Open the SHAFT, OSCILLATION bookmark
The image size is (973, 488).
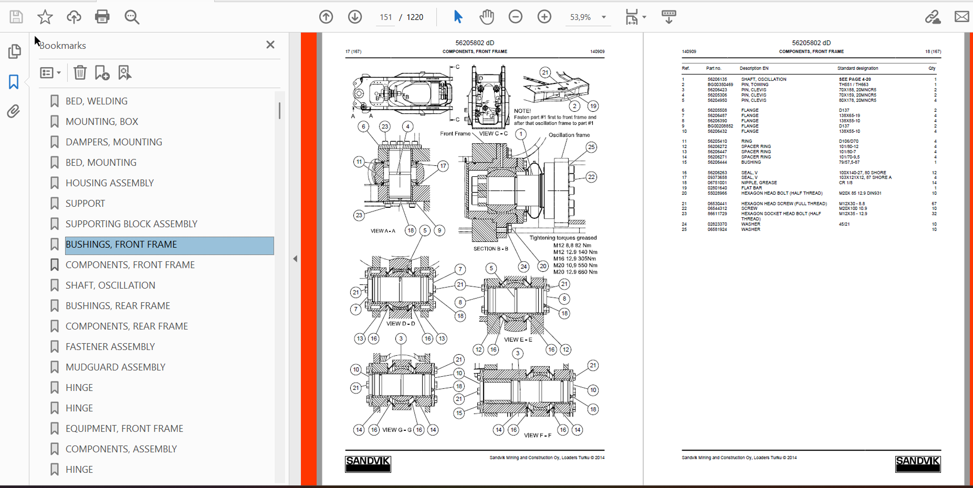[110, 285]
